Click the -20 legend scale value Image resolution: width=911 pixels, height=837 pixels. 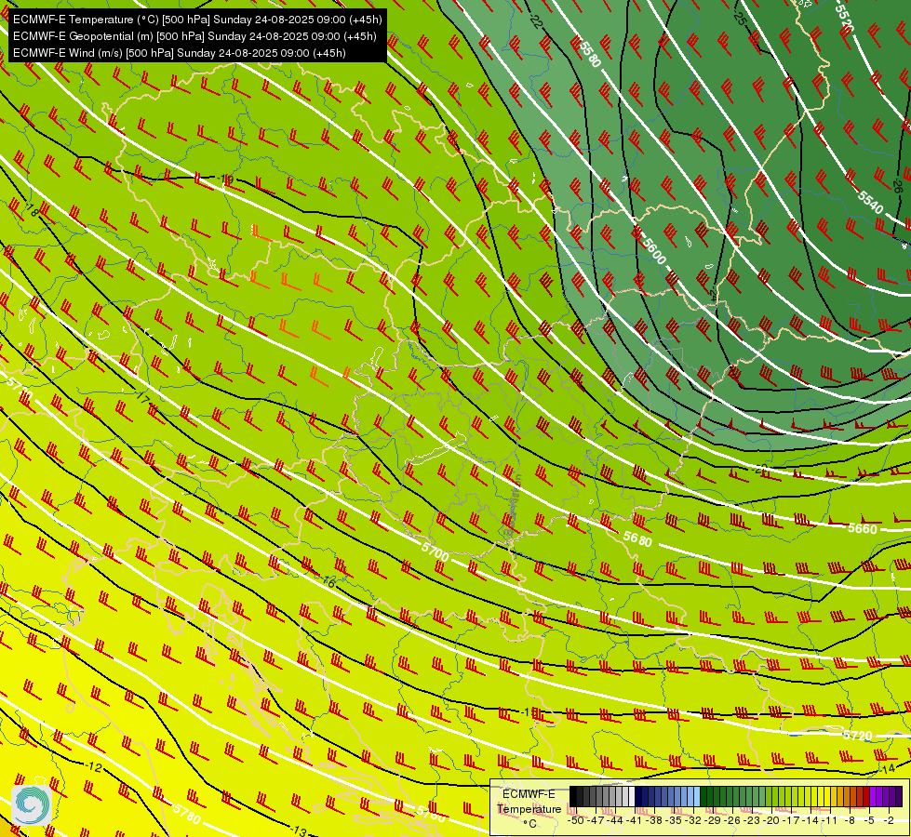coord(771,820)
